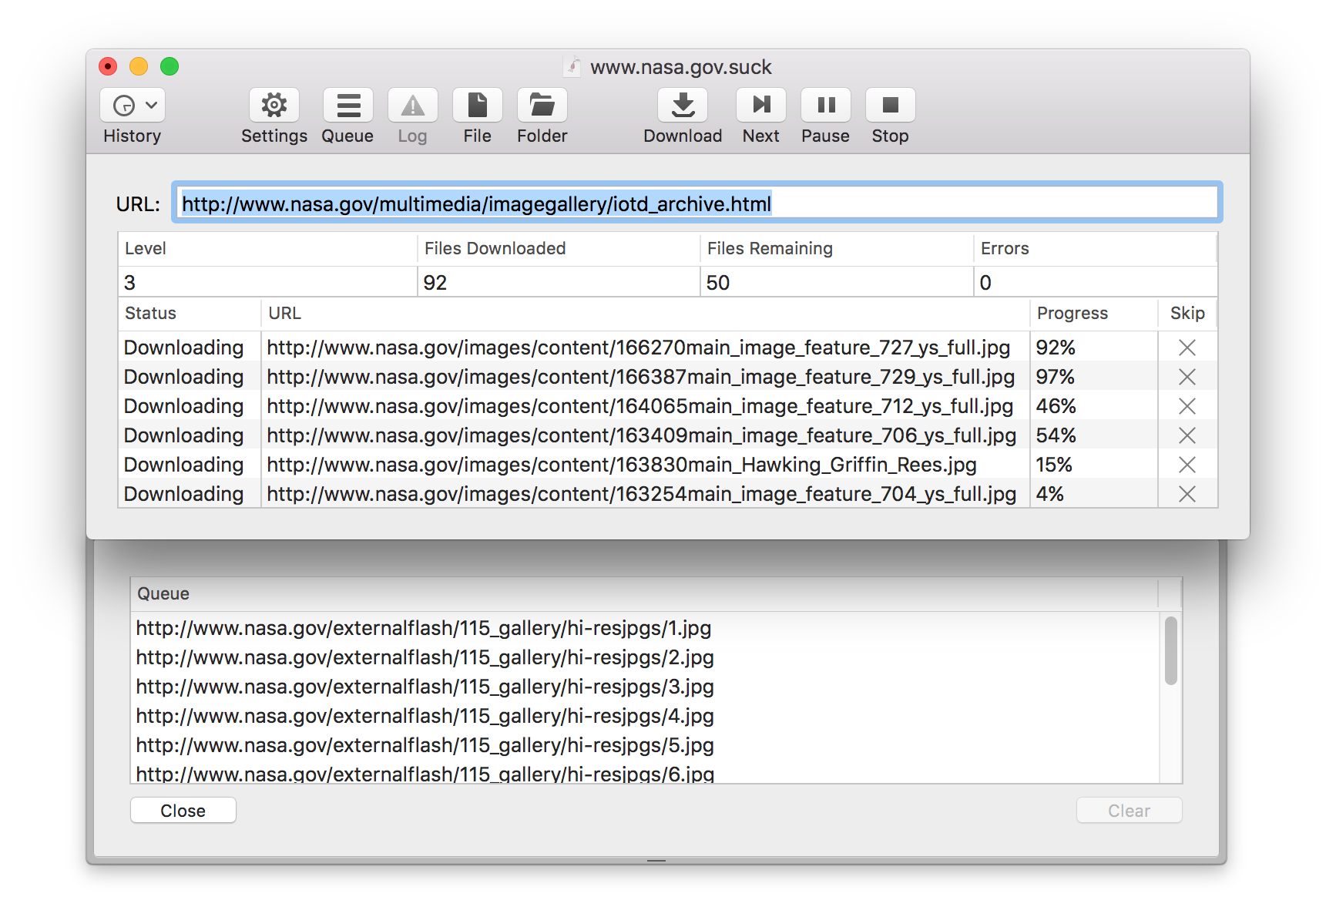Skip the 727_ys_full.jpg download

click(1187, 348)
